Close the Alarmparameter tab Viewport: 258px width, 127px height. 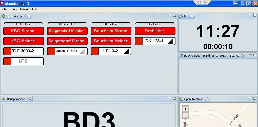(x=29, y=99)
